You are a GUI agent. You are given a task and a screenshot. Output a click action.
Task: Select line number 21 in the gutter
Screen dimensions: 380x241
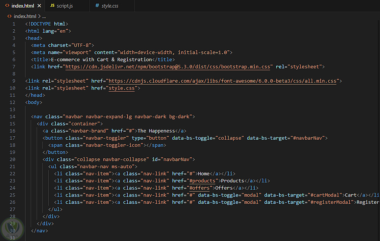coord(13,167)
